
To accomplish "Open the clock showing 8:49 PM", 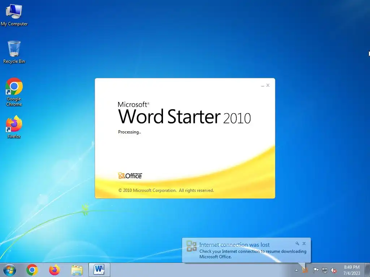I will [352, 270].
